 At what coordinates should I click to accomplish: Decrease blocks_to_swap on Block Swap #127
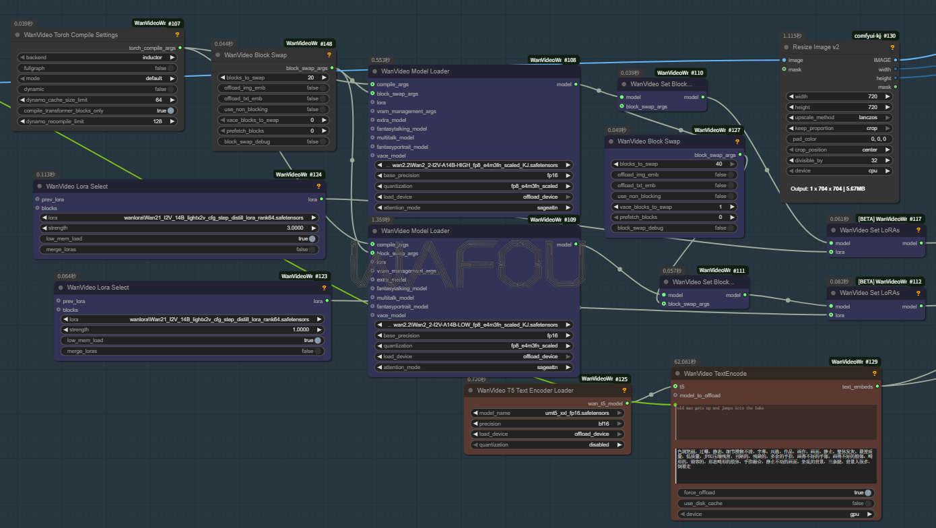pos(616,164)
